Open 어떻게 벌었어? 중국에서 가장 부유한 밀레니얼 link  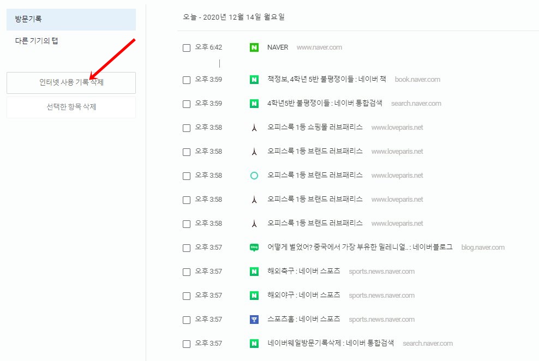tap(360, 247)
